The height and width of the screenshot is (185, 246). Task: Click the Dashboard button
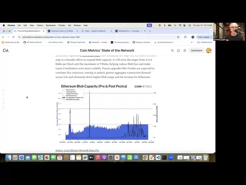(x=196, y=50)
